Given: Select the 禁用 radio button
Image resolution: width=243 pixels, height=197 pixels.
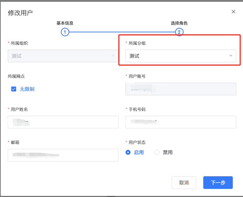Looking at the screenshot, I should pos(157,152).
